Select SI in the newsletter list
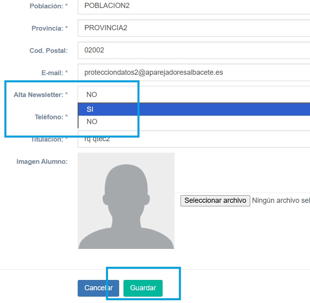This screenshot has width=310, height=303. click(x=193, y=109)
